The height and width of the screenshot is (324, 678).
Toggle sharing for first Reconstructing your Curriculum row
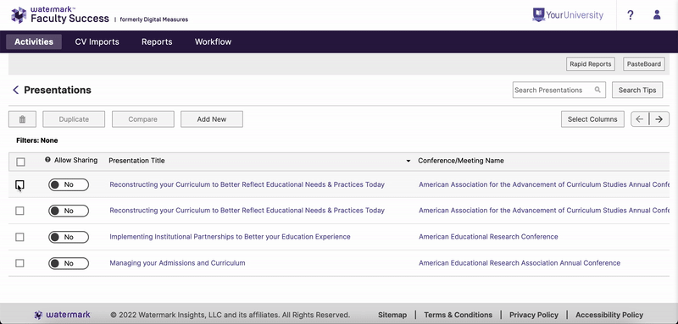pyautogui.click(x=69, y=184)
